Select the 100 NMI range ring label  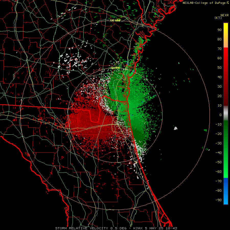click(115, 20)
